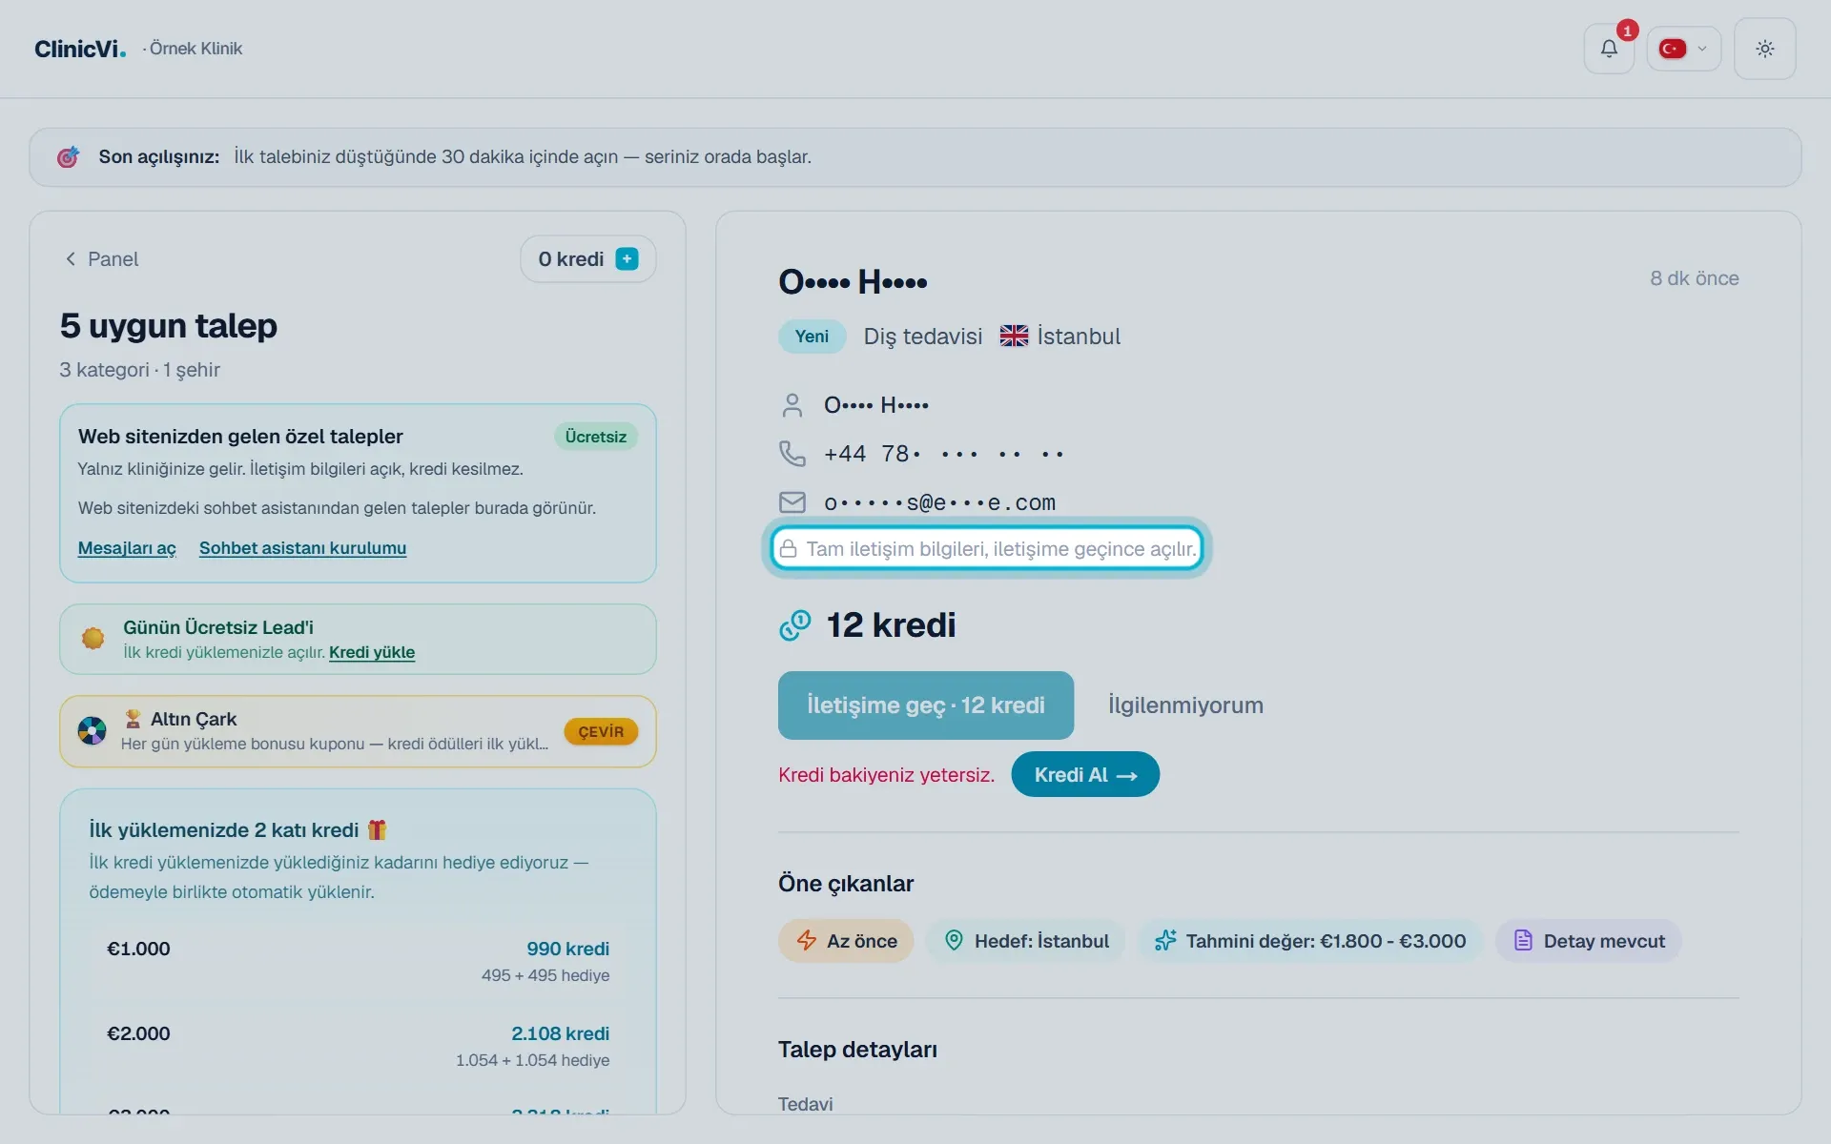
Task: Click the phone icon next to +44 number
Action: (792, 453)
